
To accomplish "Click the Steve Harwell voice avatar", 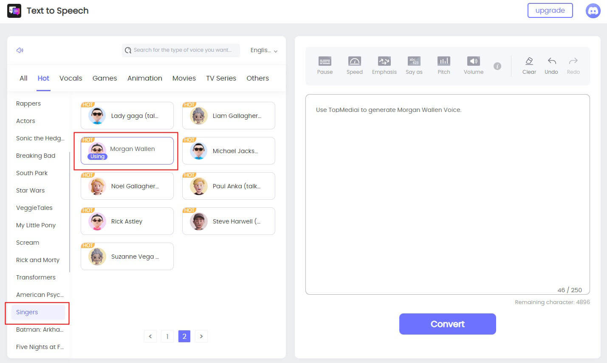I will [199, 221].
